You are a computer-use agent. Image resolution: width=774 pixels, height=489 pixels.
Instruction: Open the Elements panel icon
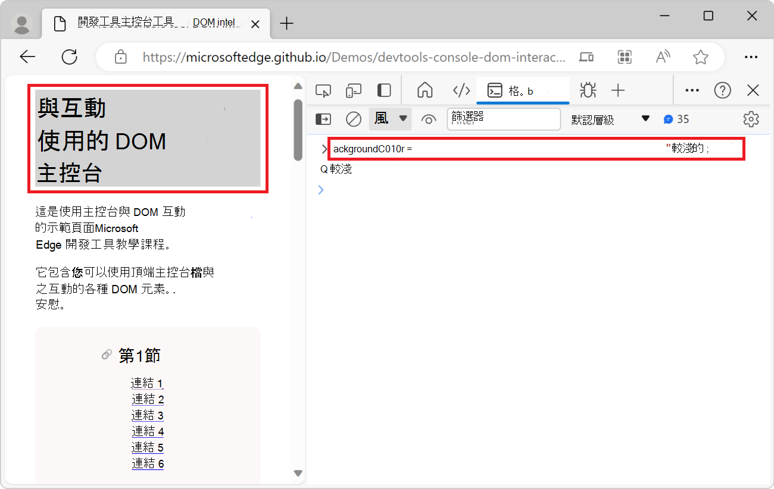[461, 90]
